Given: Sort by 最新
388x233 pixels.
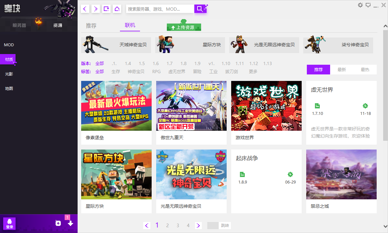Looking at the screenshot, I should click(342, 70).
